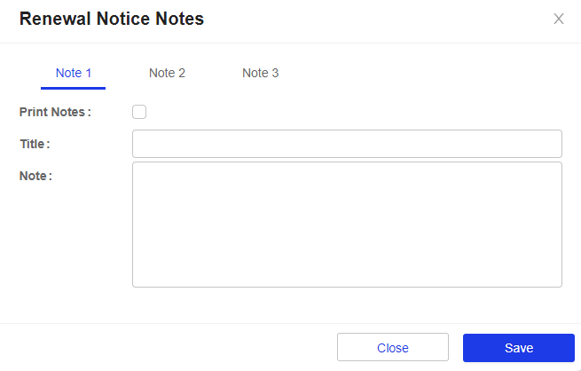Go to the third note tab
The width and height of the screenshot is (581, 371).
[261, 73]
